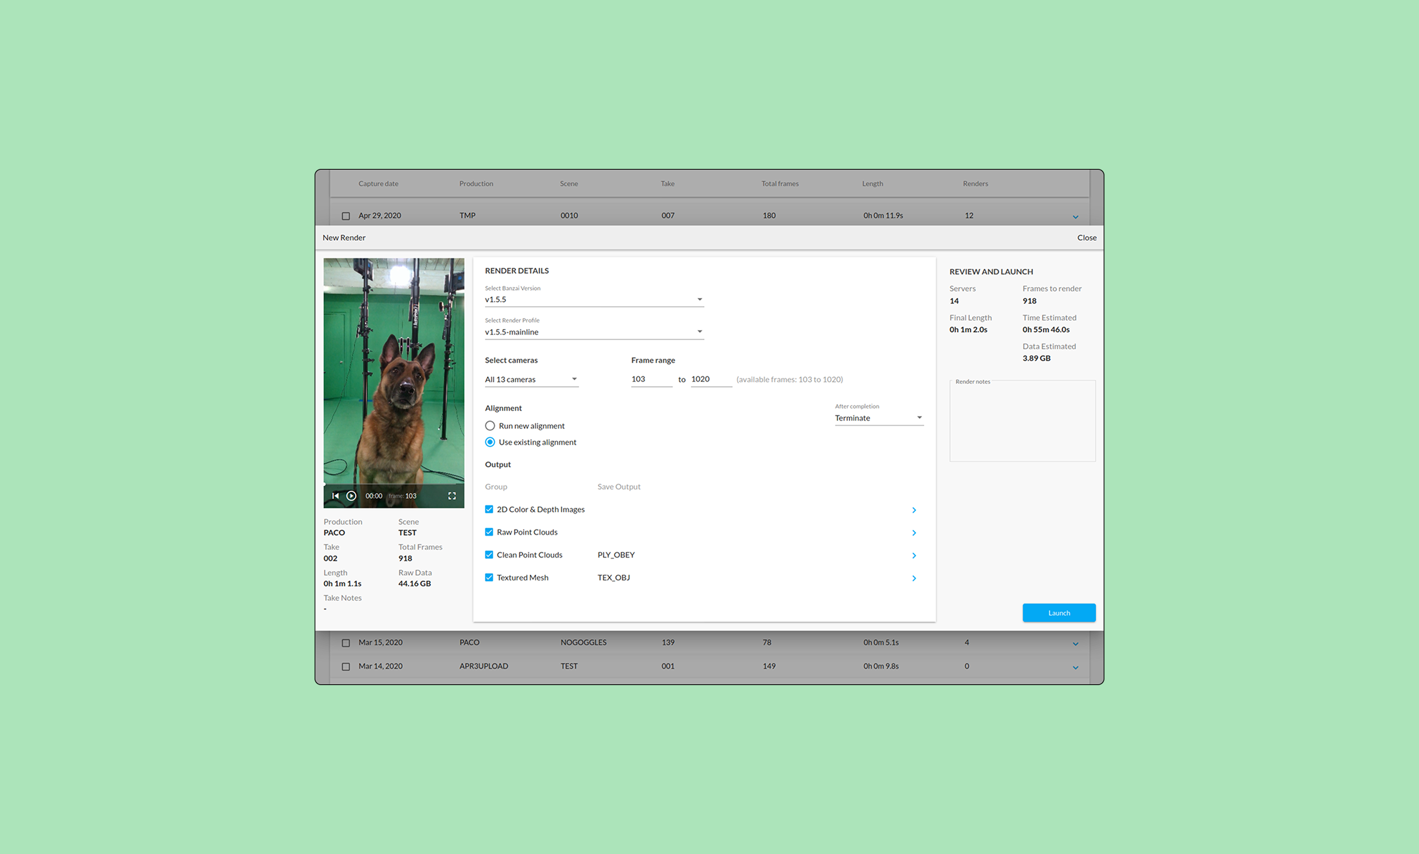Open Clean Point Clouds settings arrow
This screenshot has height=854, width=1419.
click(x=914, y=555)
